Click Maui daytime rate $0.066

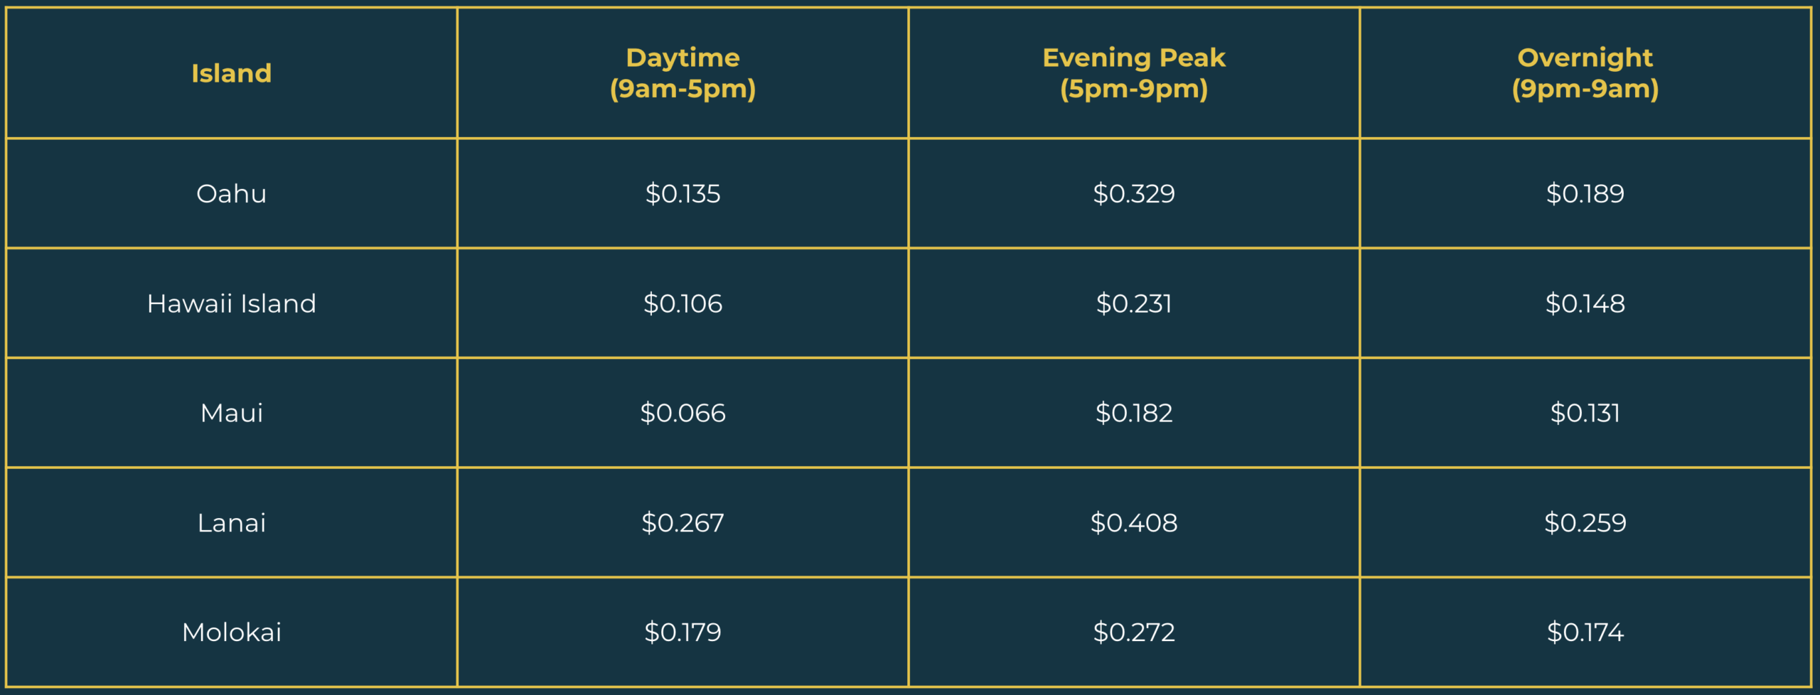pos(682,413)
